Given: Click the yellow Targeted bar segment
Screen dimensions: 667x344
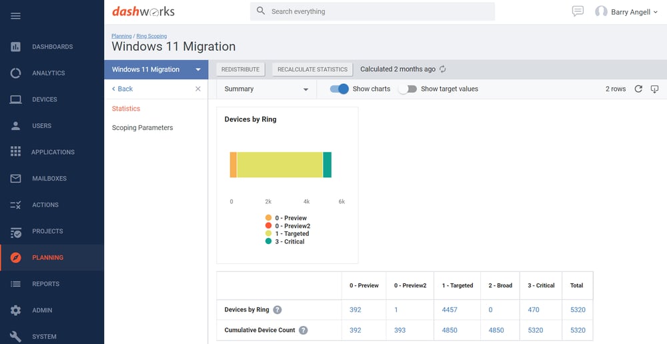Looking at the screenshot, I should [x=280, y=165].
